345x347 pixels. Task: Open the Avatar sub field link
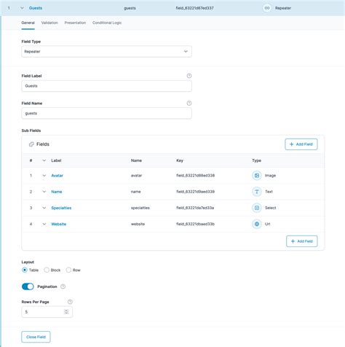pos(57,176)
